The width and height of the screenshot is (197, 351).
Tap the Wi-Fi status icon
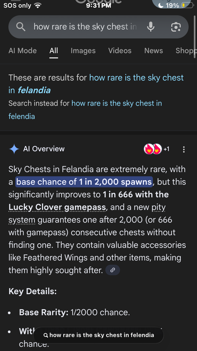click(x=38, y=6)
